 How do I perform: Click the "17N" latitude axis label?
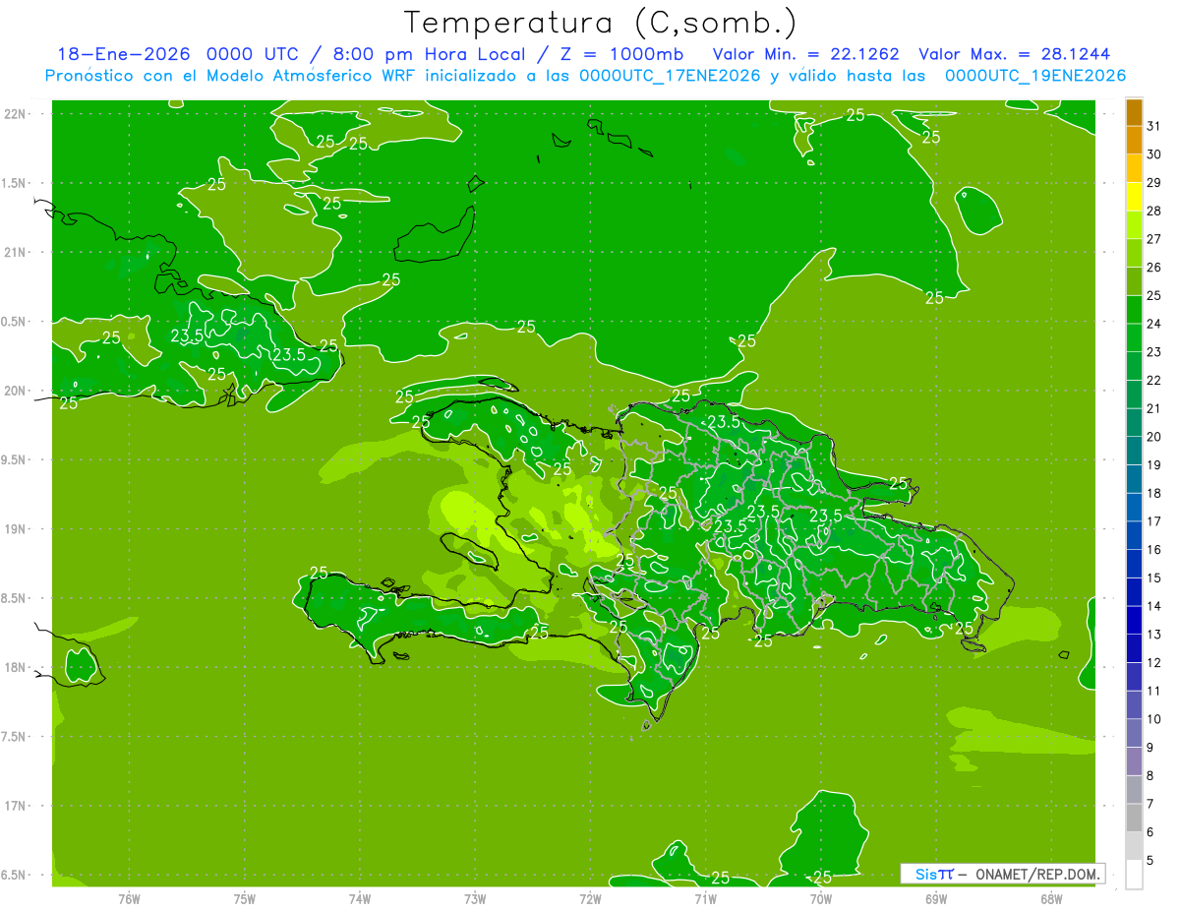pyautogui.click(x=16, y=806)
